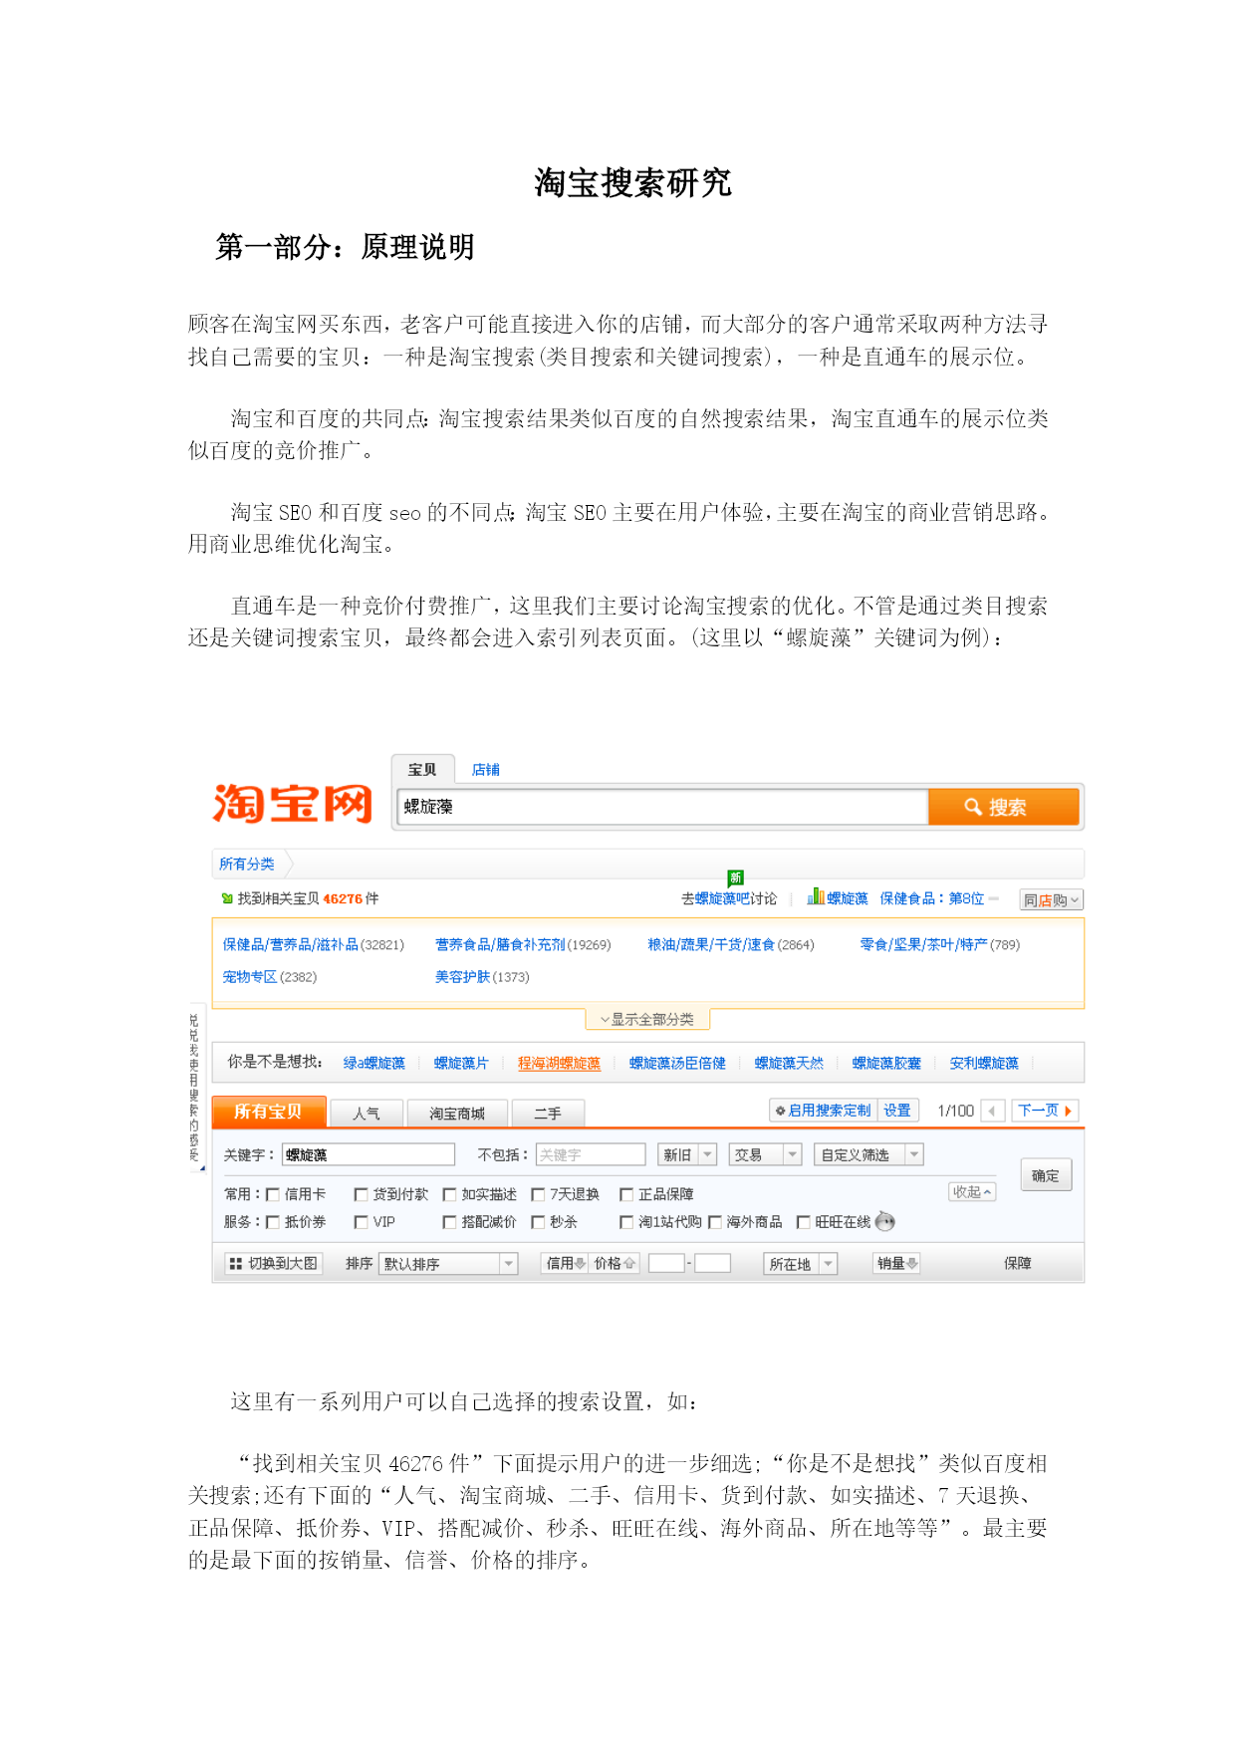Image resolution: width=1236 pixels, height=1747 pixels.
Task: Click the grid icon in 切换到大图
Action: 236,1263
